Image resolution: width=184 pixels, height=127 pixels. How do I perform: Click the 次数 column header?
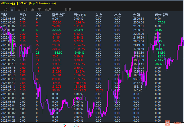(x=39, y=15)
